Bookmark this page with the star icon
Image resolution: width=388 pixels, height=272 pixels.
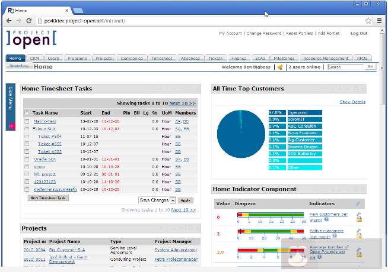pyautogui.click(x=368, y=21)
